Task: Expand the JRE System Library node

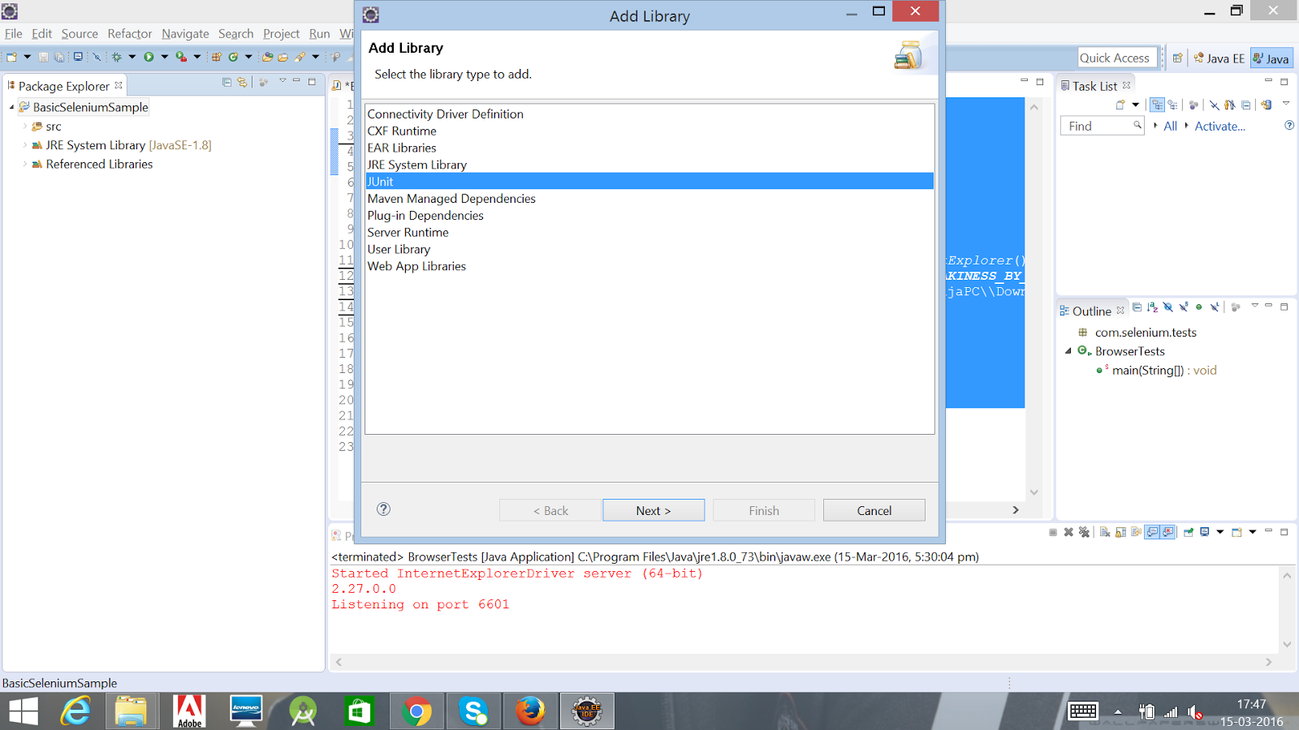Action: coord(24,145)
